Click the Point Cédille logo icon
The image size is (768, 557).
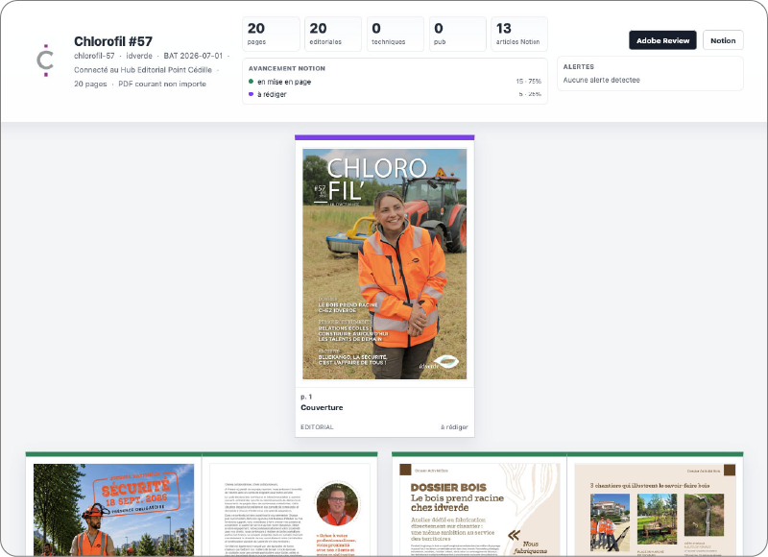[45, 61]
